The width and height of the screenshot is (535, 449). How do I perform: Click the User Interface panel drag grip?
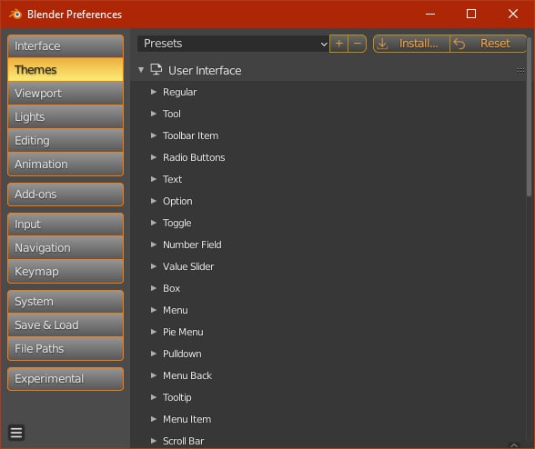pyautogui.click(x=520, y=71)
